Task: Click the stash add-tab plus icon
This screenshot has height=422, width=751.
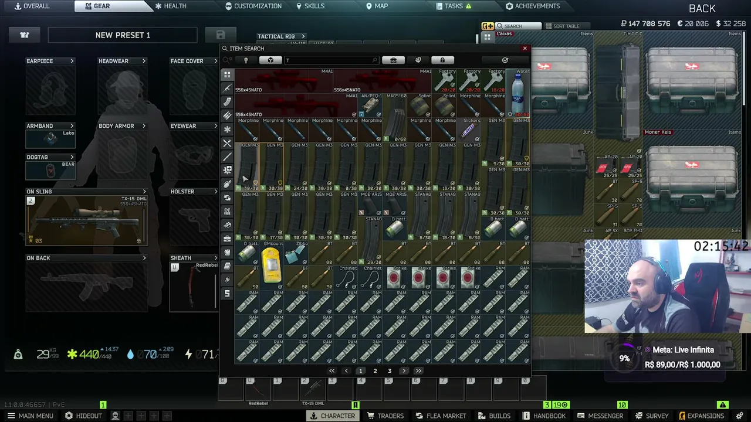Action: (488, 26)
